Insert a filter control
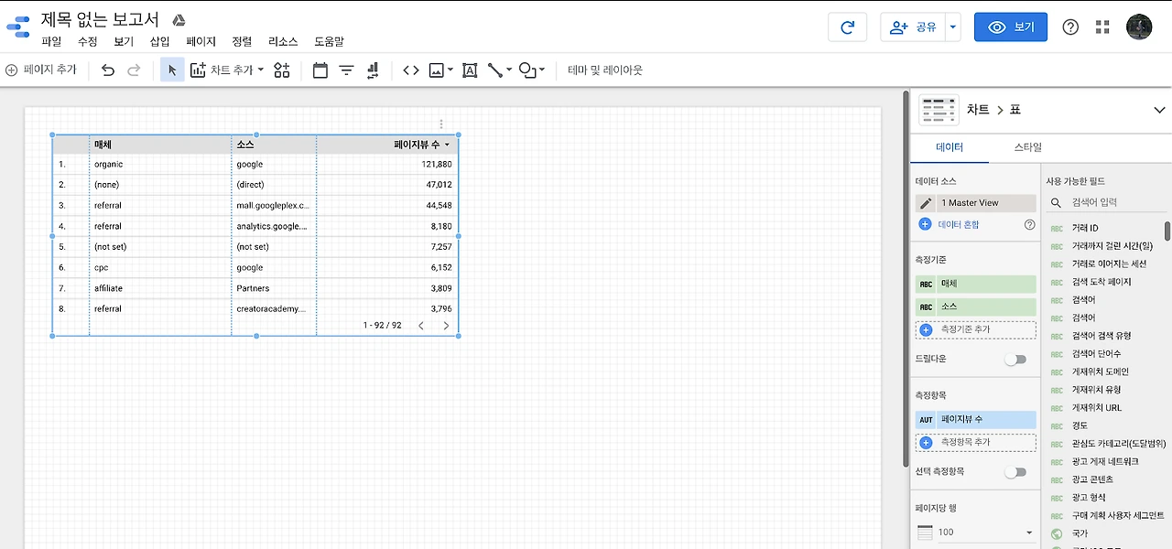 [x=346, y=70]
